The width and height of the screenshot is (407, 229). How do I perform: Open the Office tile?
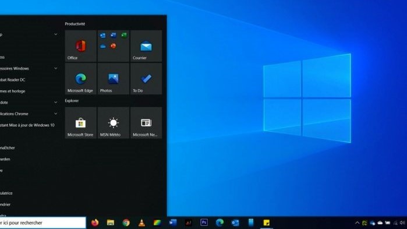(81, 46)
